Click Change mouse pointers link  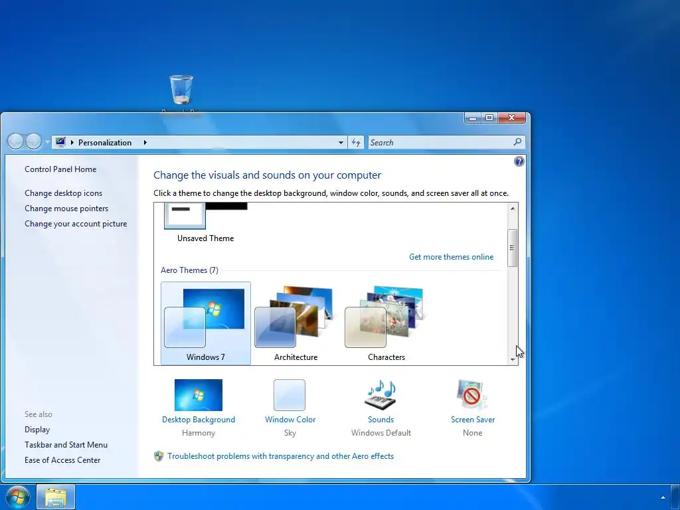coord(66,208)
